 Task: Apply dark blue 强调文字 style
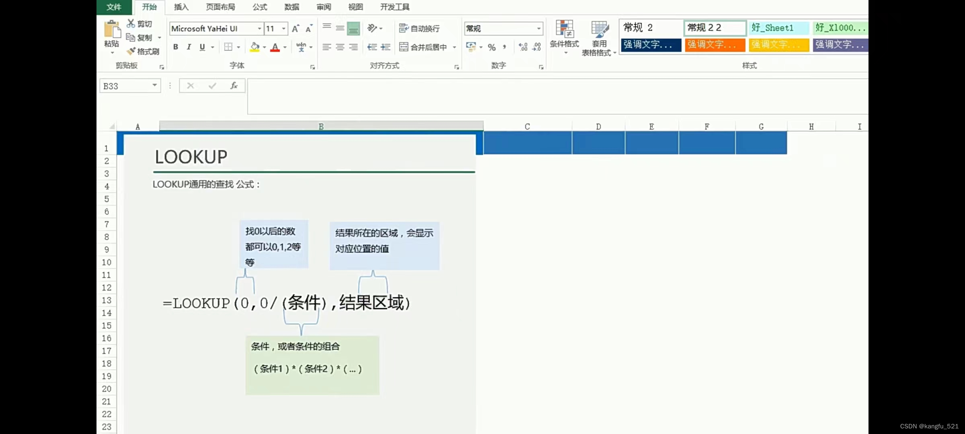[x=651, y=45]
